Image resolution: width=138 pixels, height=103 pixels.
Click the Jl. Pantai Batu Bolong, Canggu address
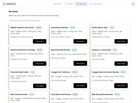point(103,80)
